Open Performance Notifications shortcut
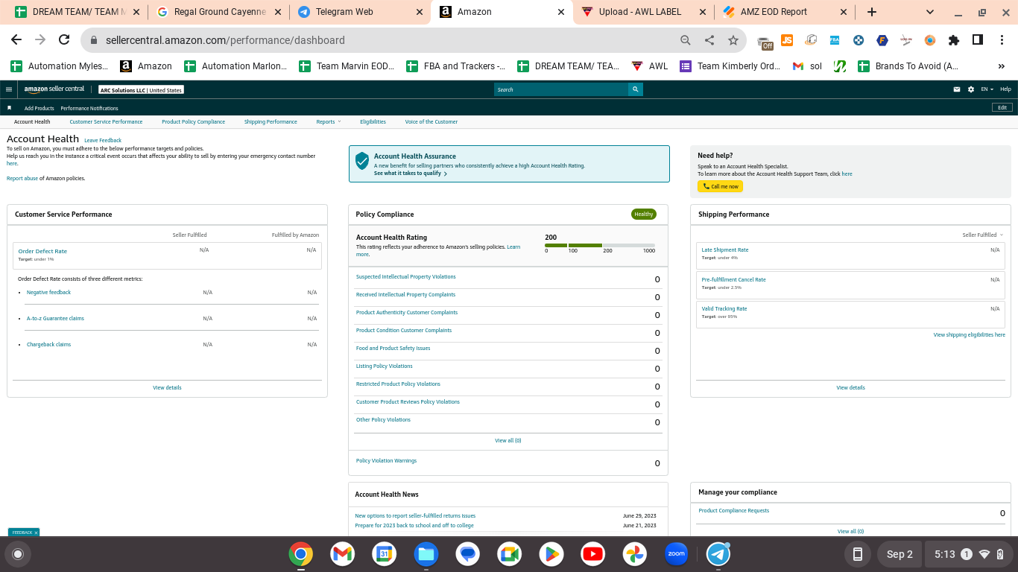This screenshot has height=572, width=1018. [89, 108]
